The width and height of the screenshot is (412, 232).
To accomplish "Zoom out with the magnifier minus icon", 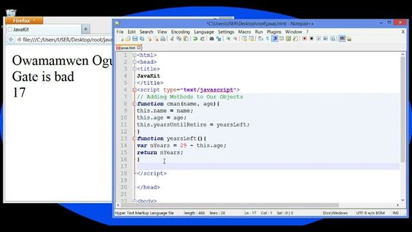I will pyautogui.click(x=235, y=39).
